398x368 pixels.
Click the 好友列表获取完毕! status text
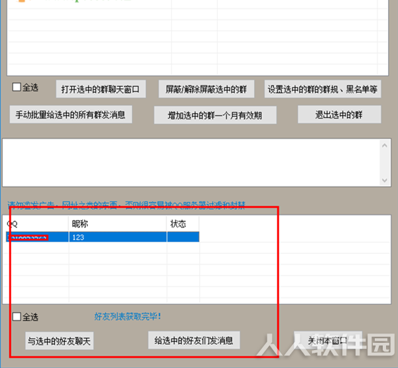point(127,316)
